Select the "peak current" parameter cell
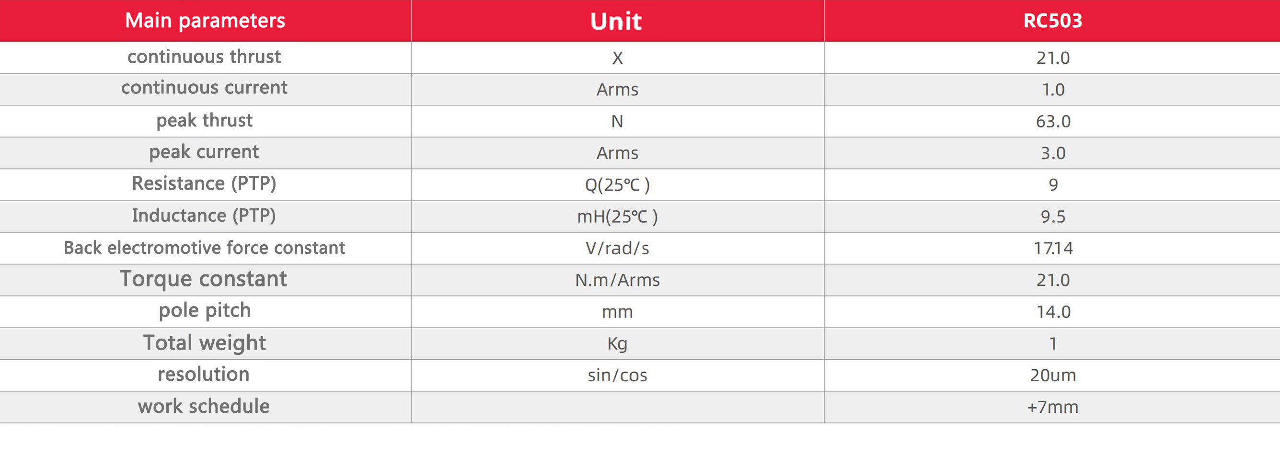The height and width of the screenshot is (455, 1280). 204,152
